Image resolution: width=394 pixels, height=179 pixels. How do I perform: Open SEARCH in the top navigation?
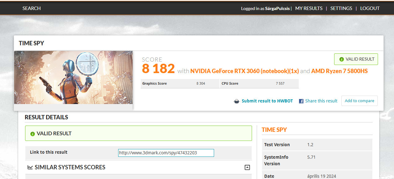tap(32, 8)
